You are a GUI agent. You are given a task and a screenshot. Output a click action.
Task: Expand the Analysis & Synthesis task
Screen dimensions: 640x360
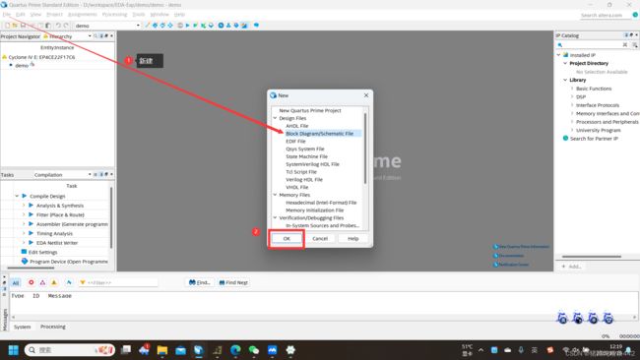tap(24, 205)
